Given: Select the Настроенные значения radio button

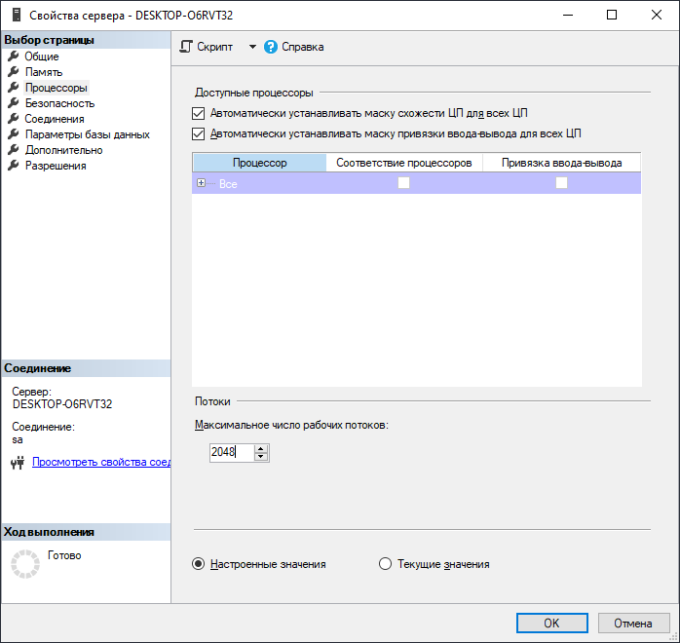Looking at the screenshot, I should [x=199, y=564].
